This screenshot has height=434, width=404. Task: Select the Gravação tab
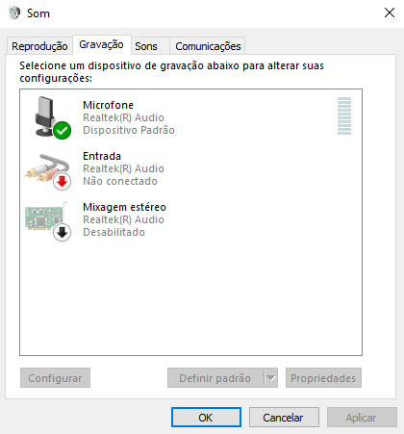tap(101, 44)
